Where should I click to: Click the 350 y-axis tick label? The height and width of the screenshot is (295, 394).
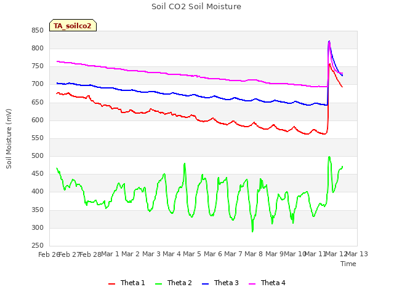click(x=38, y=210)
